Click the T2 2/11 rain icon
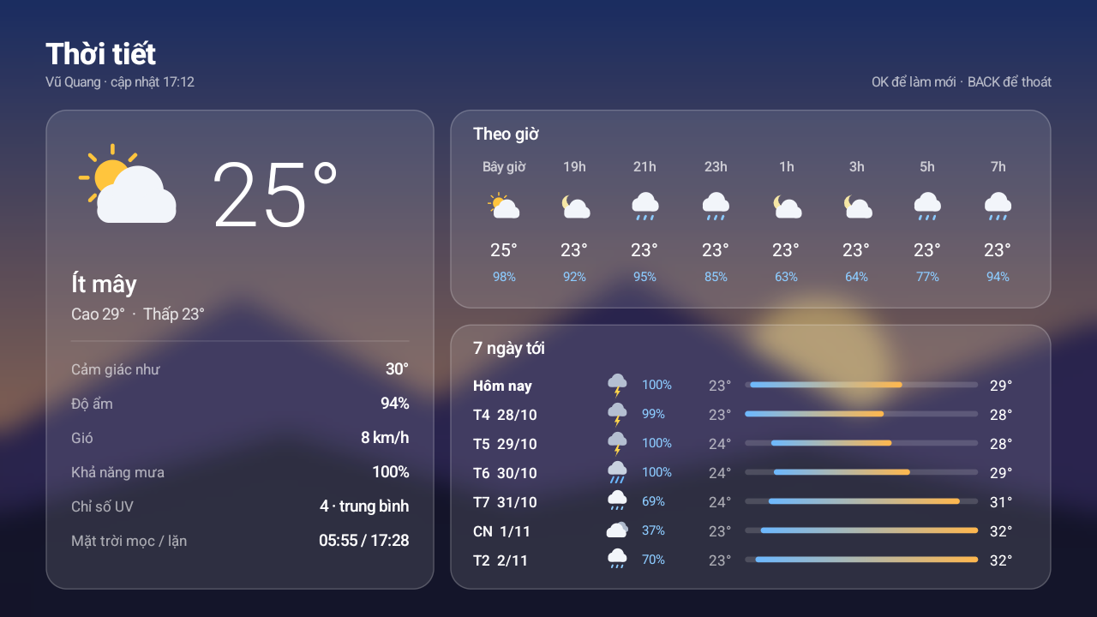Viewport: 1097px width, 617px height. (x=617, y=560)
